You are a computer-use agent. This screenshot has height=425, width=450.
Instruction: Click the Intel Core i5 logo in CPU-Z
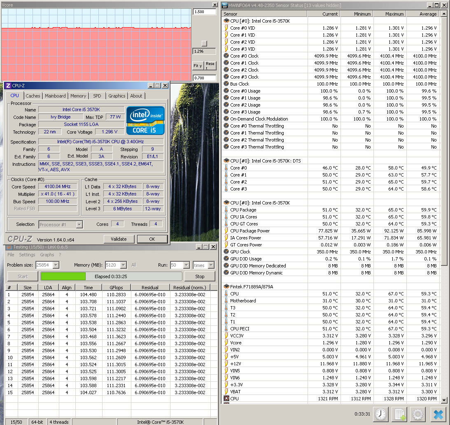pos(145,121)
